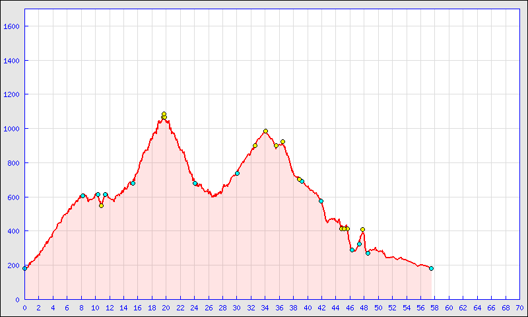Click the distance axis label 46
This screenshot has width=528, height=317.
point(350,308)
